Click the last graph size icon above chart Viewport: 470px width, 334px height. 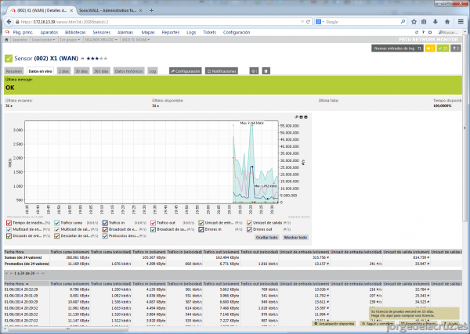point(305,117)
